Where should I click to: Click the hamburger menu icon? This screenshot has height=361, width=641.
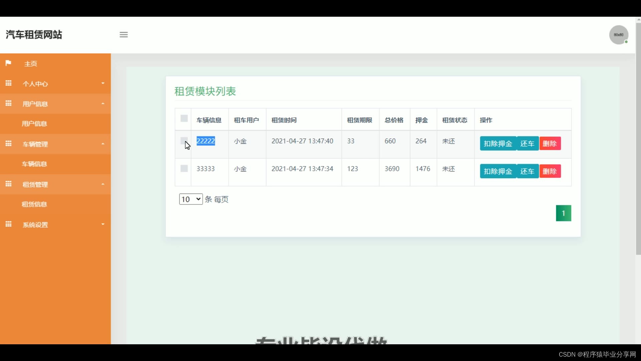tap(124, 35)
